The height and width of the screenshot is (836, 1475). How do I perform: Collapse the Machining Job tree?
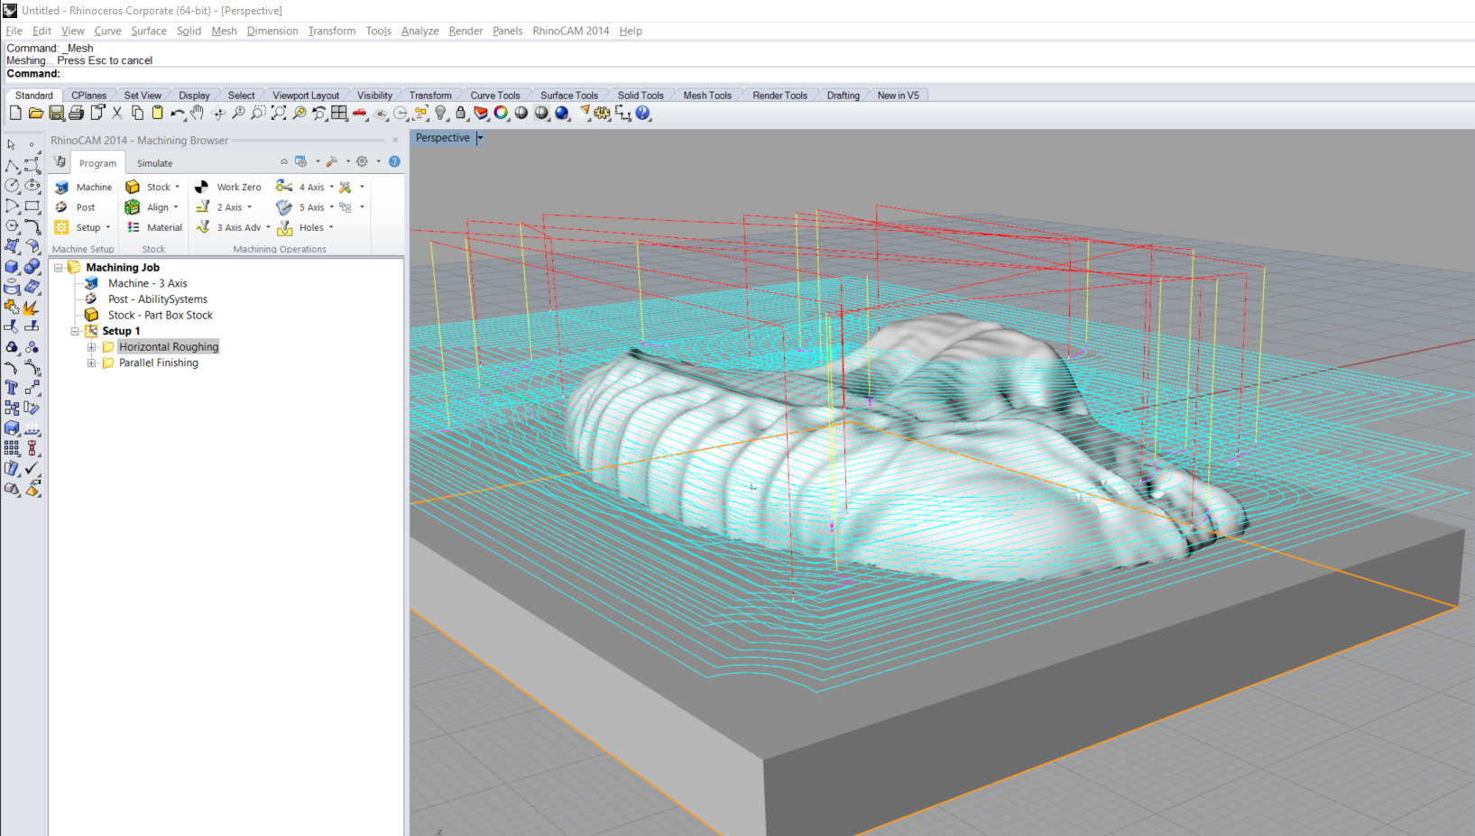click(59, 268)
